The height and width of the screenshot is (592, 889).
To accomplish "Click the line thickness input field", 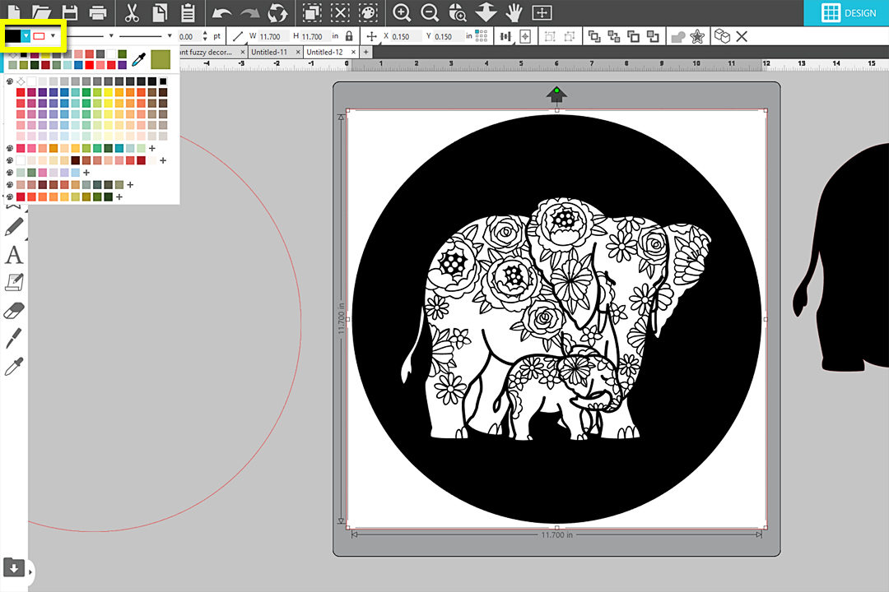I will (190, 36).
